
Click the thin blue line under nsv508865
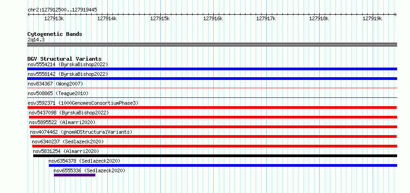[212, 98]
